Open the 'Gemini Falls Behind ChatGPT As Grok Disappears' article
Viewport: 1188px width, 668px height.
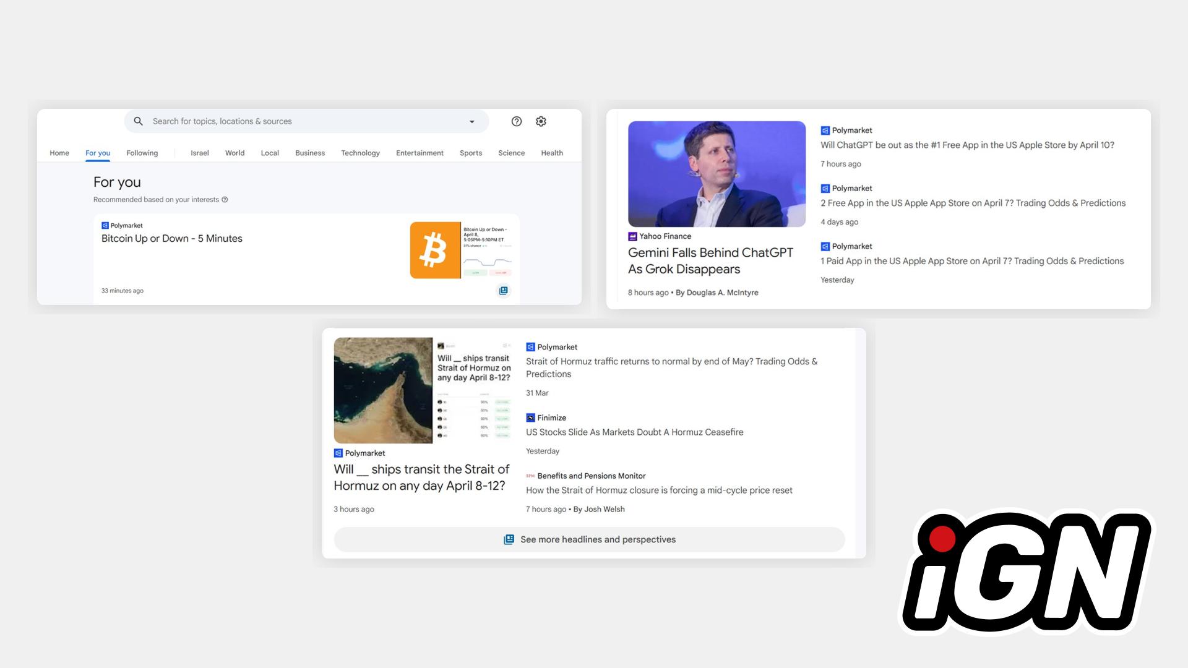[710, 260]
